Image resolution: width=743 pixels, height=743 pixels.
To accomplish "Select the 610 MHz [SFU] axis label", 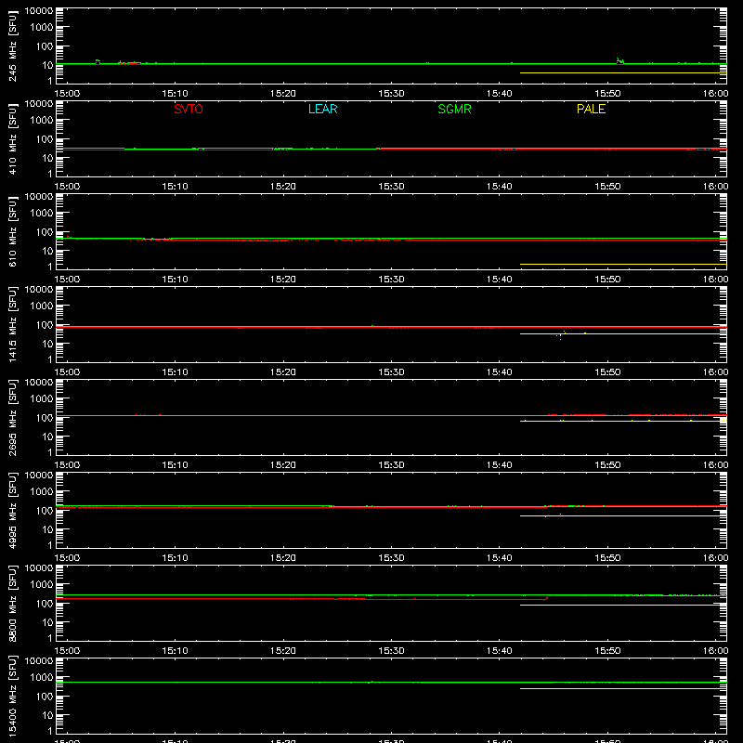I will [13, 231].
